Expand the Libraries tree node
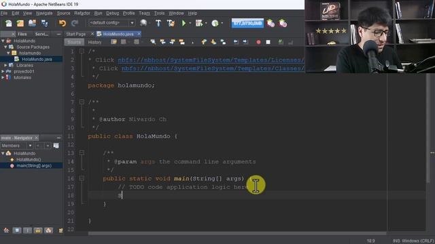Image resolution: width=435 pixels, height=244 pixels. [5, 65]
